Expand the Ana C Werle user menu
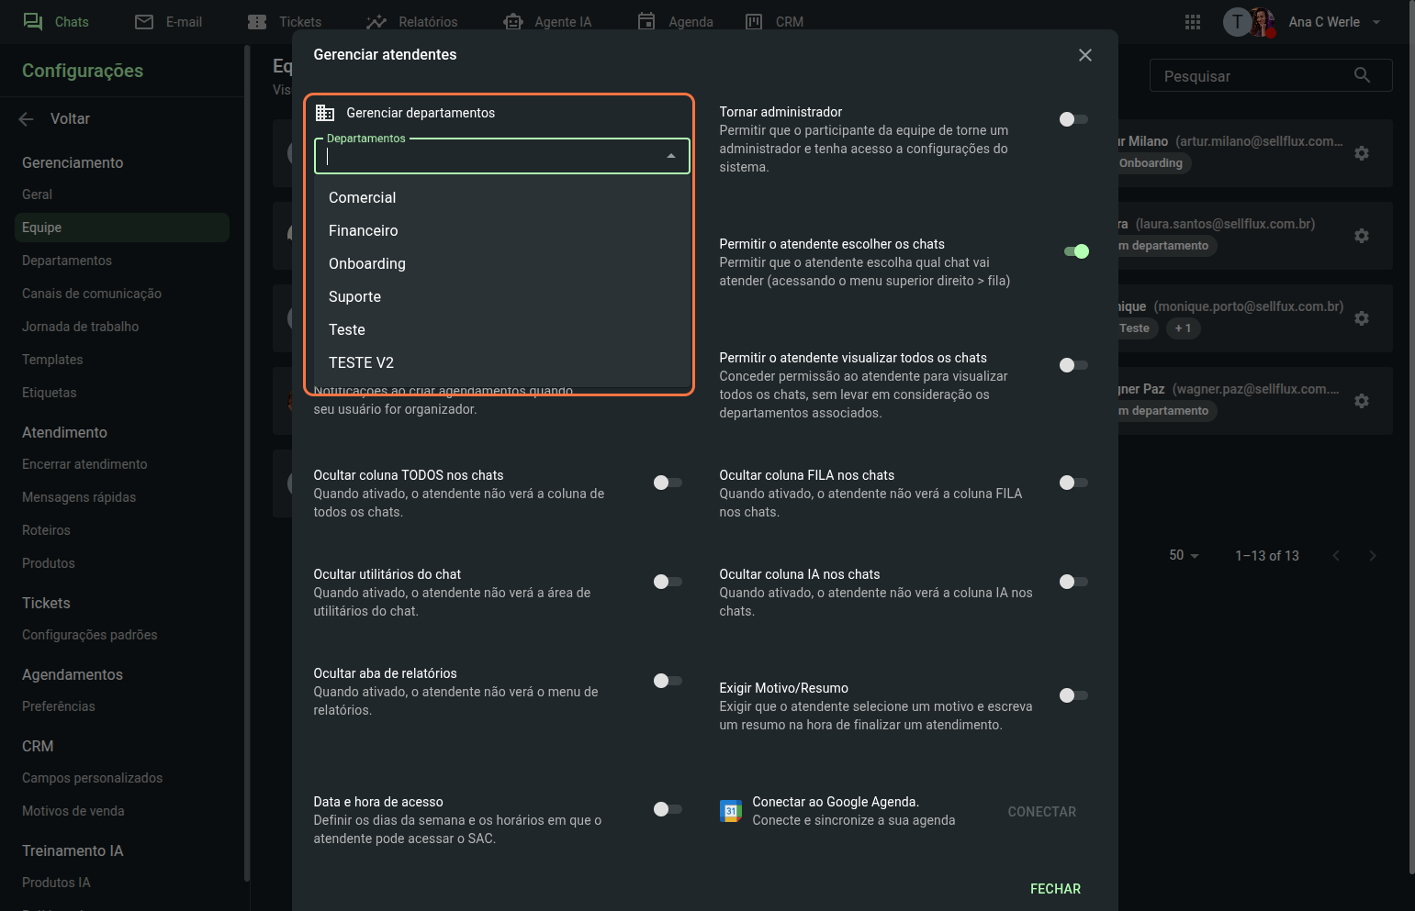This screenshot has height=911, width=1415. [x=1376, y=22]
